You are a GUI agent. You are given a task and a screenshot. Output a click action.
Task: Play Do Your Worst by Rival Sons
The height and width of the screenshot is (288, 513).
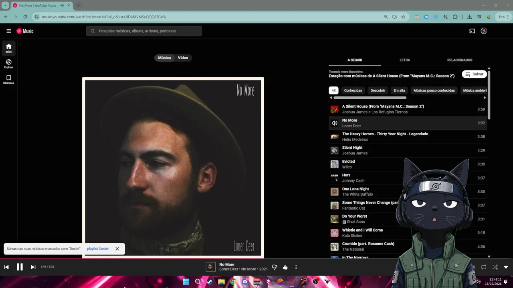click(408, 219)
